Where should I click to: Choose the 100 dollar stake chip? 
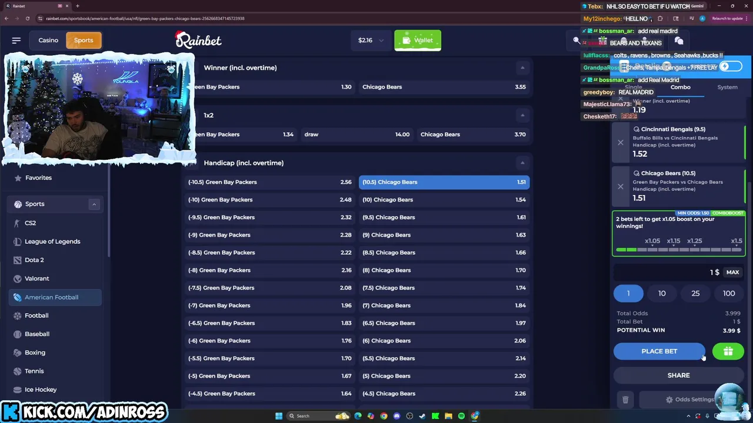[x=729, y=293]
